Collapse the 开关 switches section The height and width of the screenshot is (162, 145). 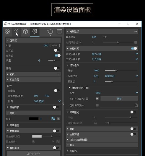click(x=68, y=145)
